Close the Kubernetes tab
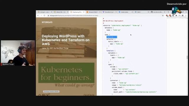Viewport: 189px width, 106px height. [132, 12]
